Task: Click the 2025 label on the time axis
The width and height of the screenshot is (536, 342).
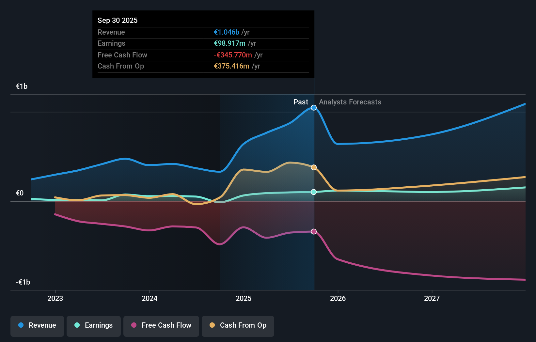Action: [x=244, y=298]
